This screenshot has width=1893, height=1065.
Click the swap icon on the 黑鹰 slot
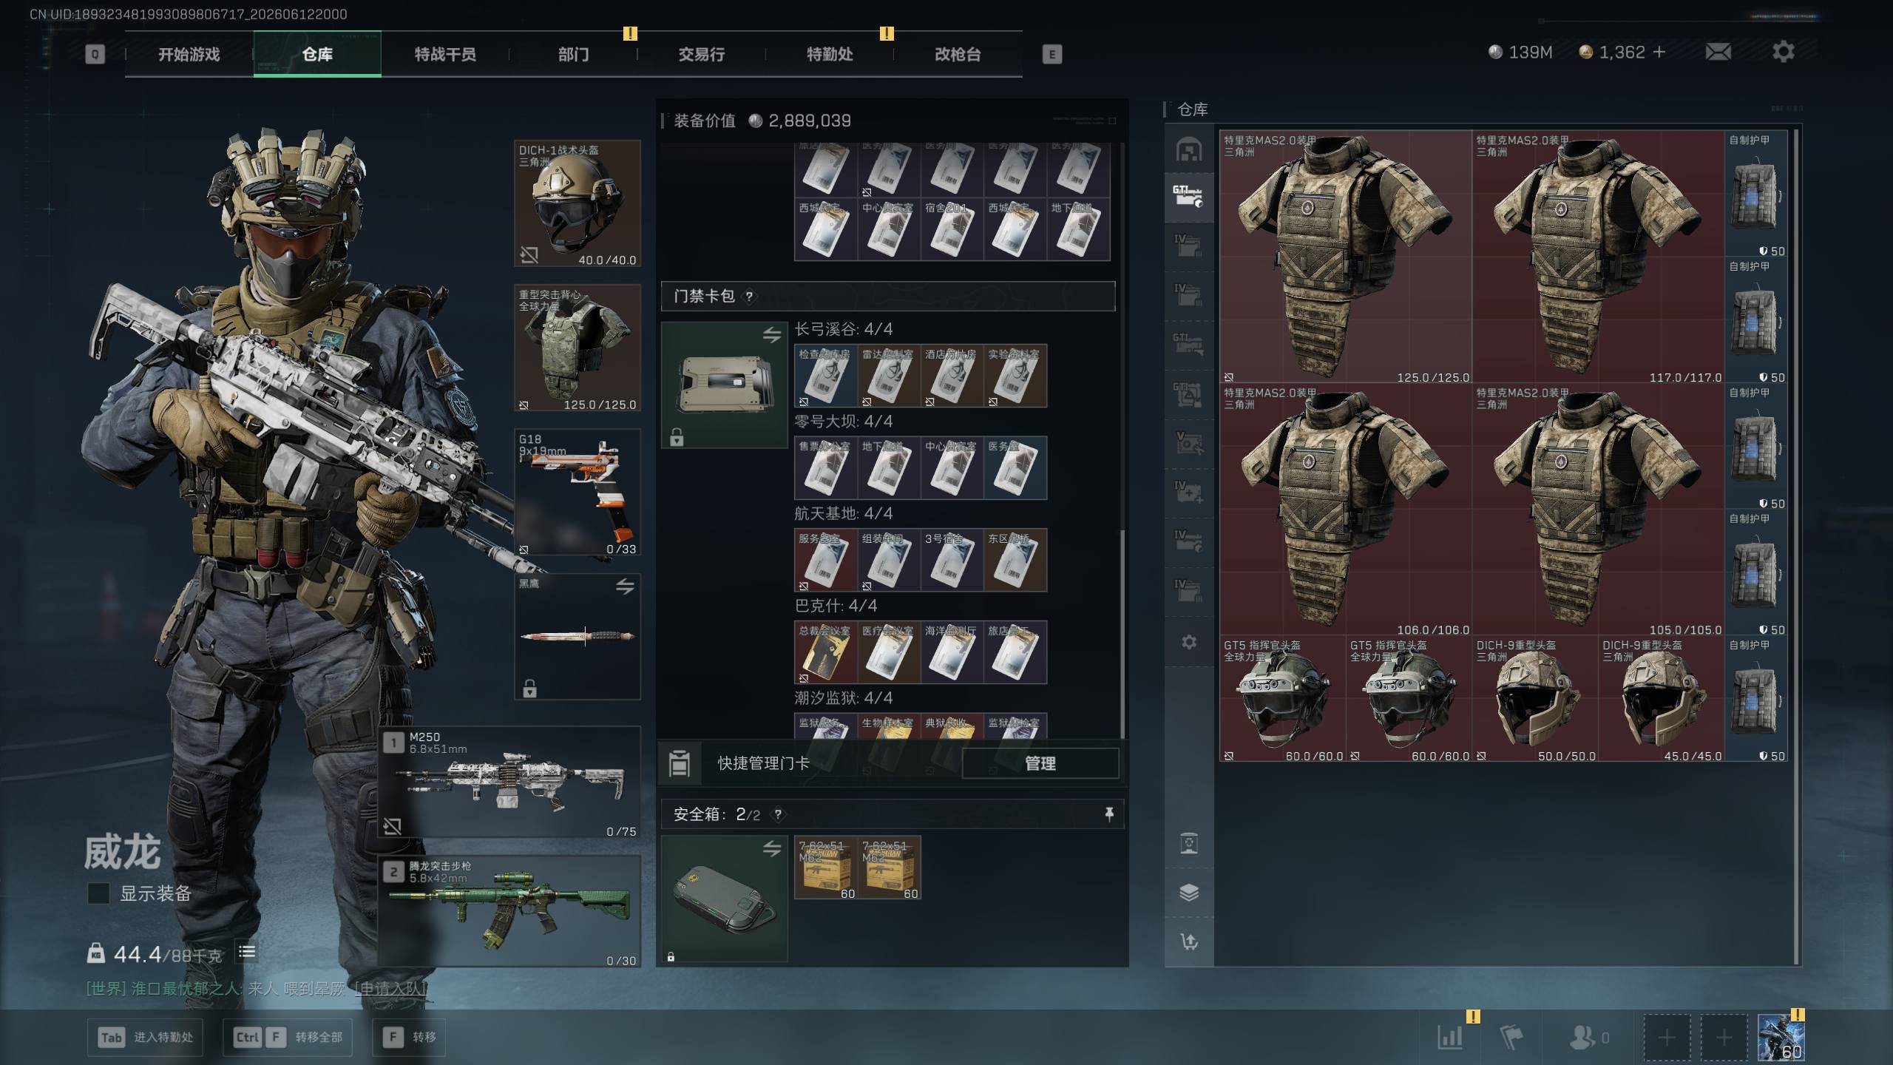625,587
